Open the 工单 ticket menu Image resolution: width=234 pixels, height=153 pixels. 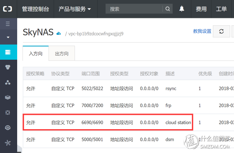pyautogui.click(x=221, y=9)
